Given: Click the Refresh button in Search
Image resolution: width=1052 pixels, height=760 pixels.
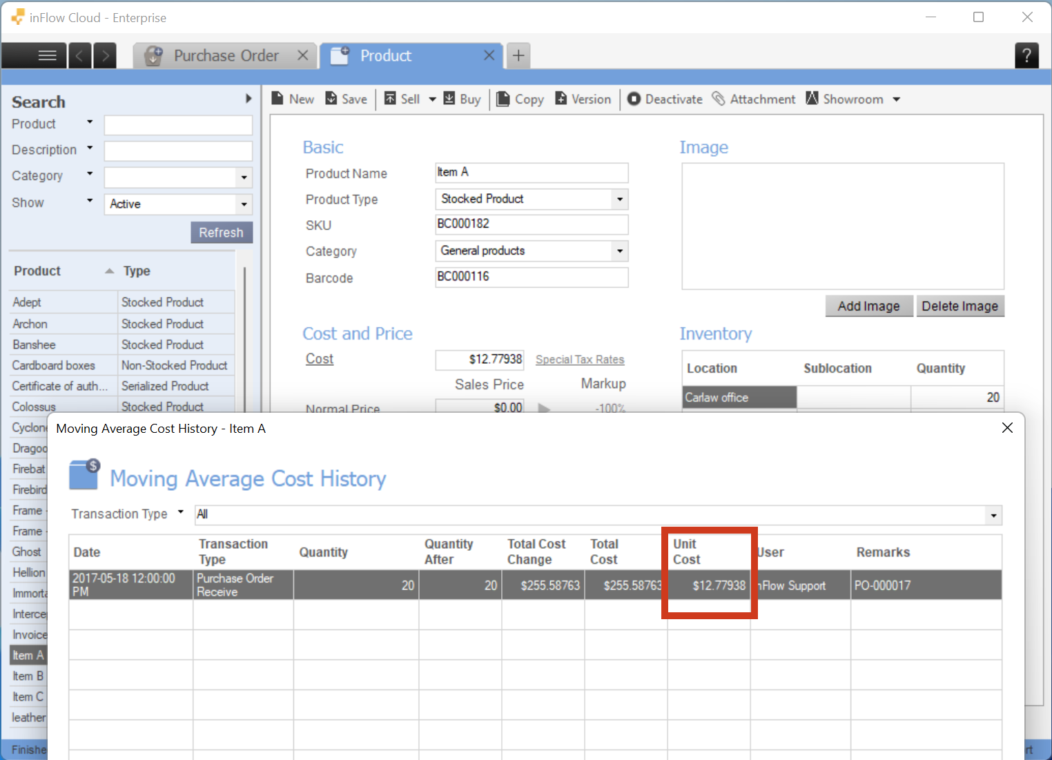Looking at the screenshot, I should (x=221, y=233).
